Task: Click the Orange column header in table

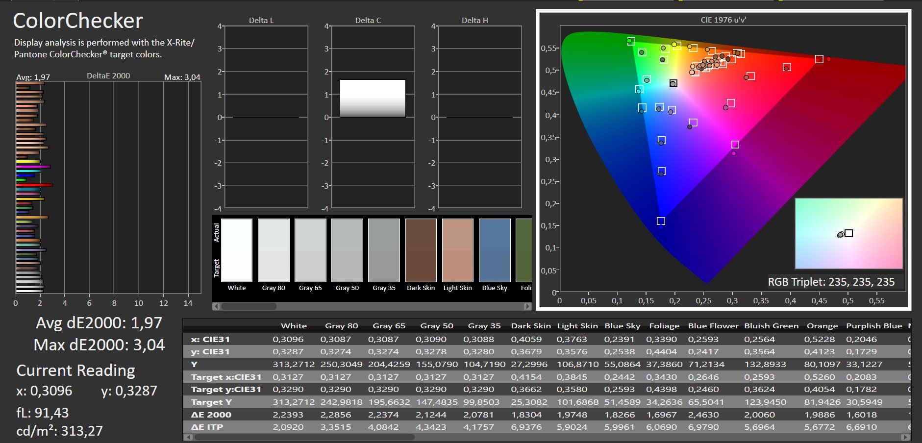Action: [x=822, y=326]
